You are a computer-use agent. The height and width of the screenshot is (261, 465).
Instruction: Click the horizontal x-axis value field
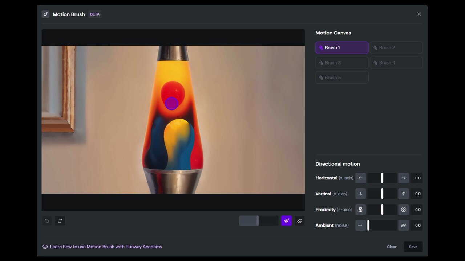(417, 178)
